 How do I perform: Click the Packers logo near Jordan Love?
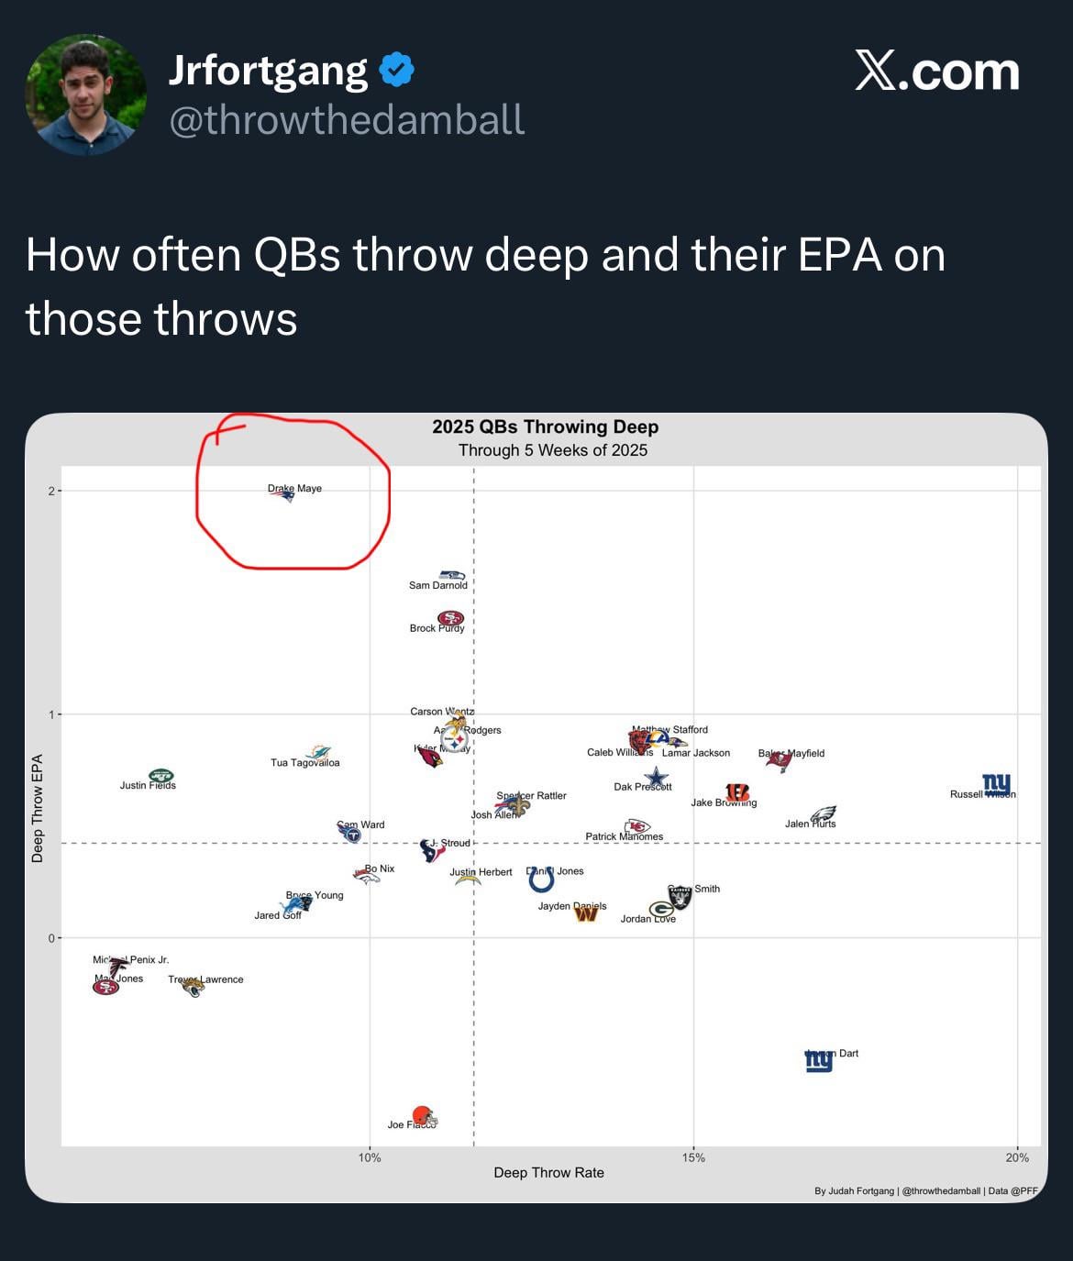pos(661,910)
